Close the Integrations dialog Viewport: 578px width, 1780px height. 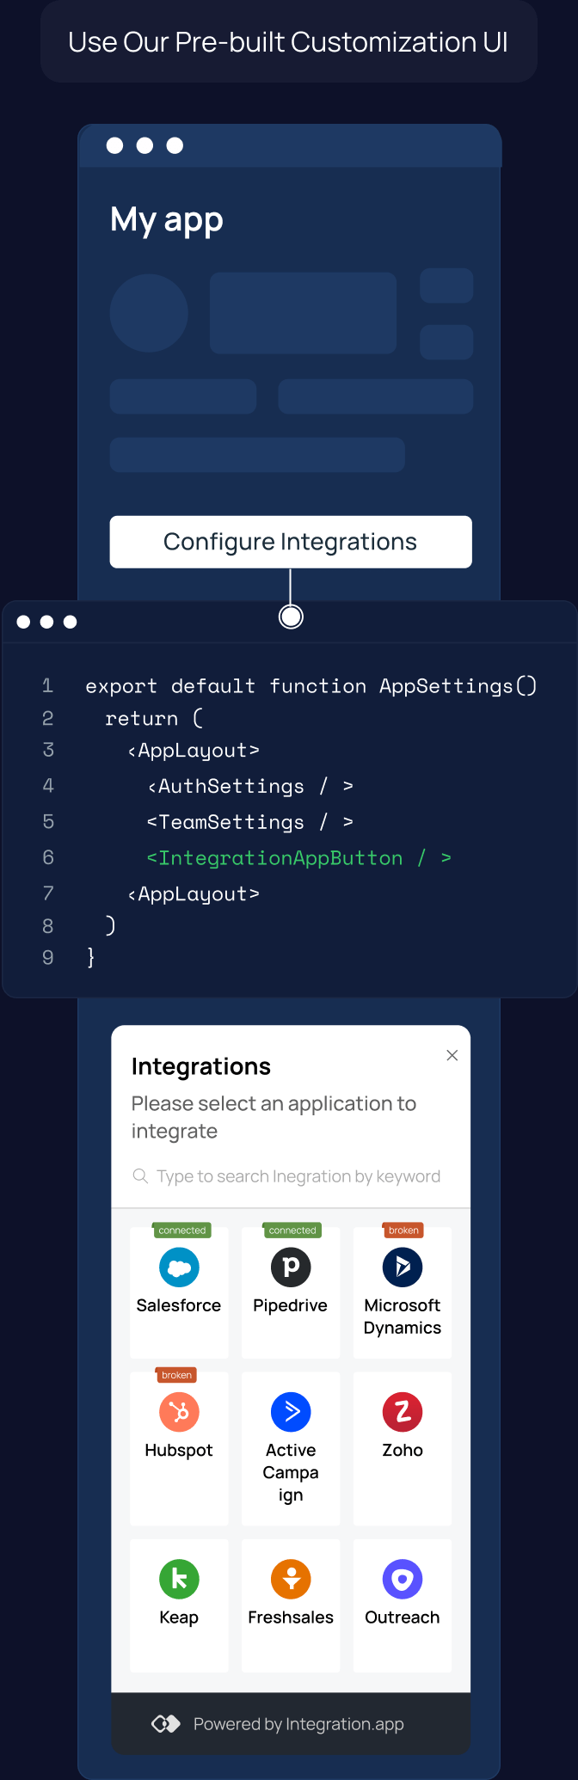(x=452, y=1055)
